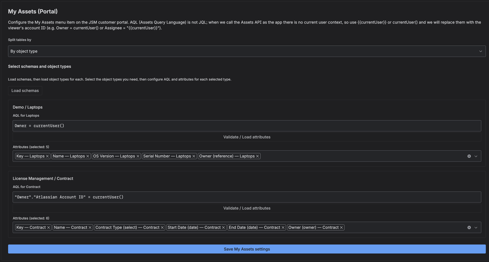
Task: Click the End Date (date) — Contract label
Action: [x=254, y=228]
